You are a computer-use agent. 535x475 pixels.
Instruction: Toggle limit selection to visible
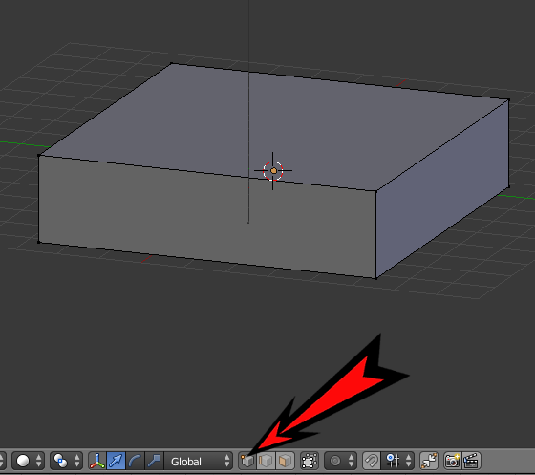coord(310,461)
